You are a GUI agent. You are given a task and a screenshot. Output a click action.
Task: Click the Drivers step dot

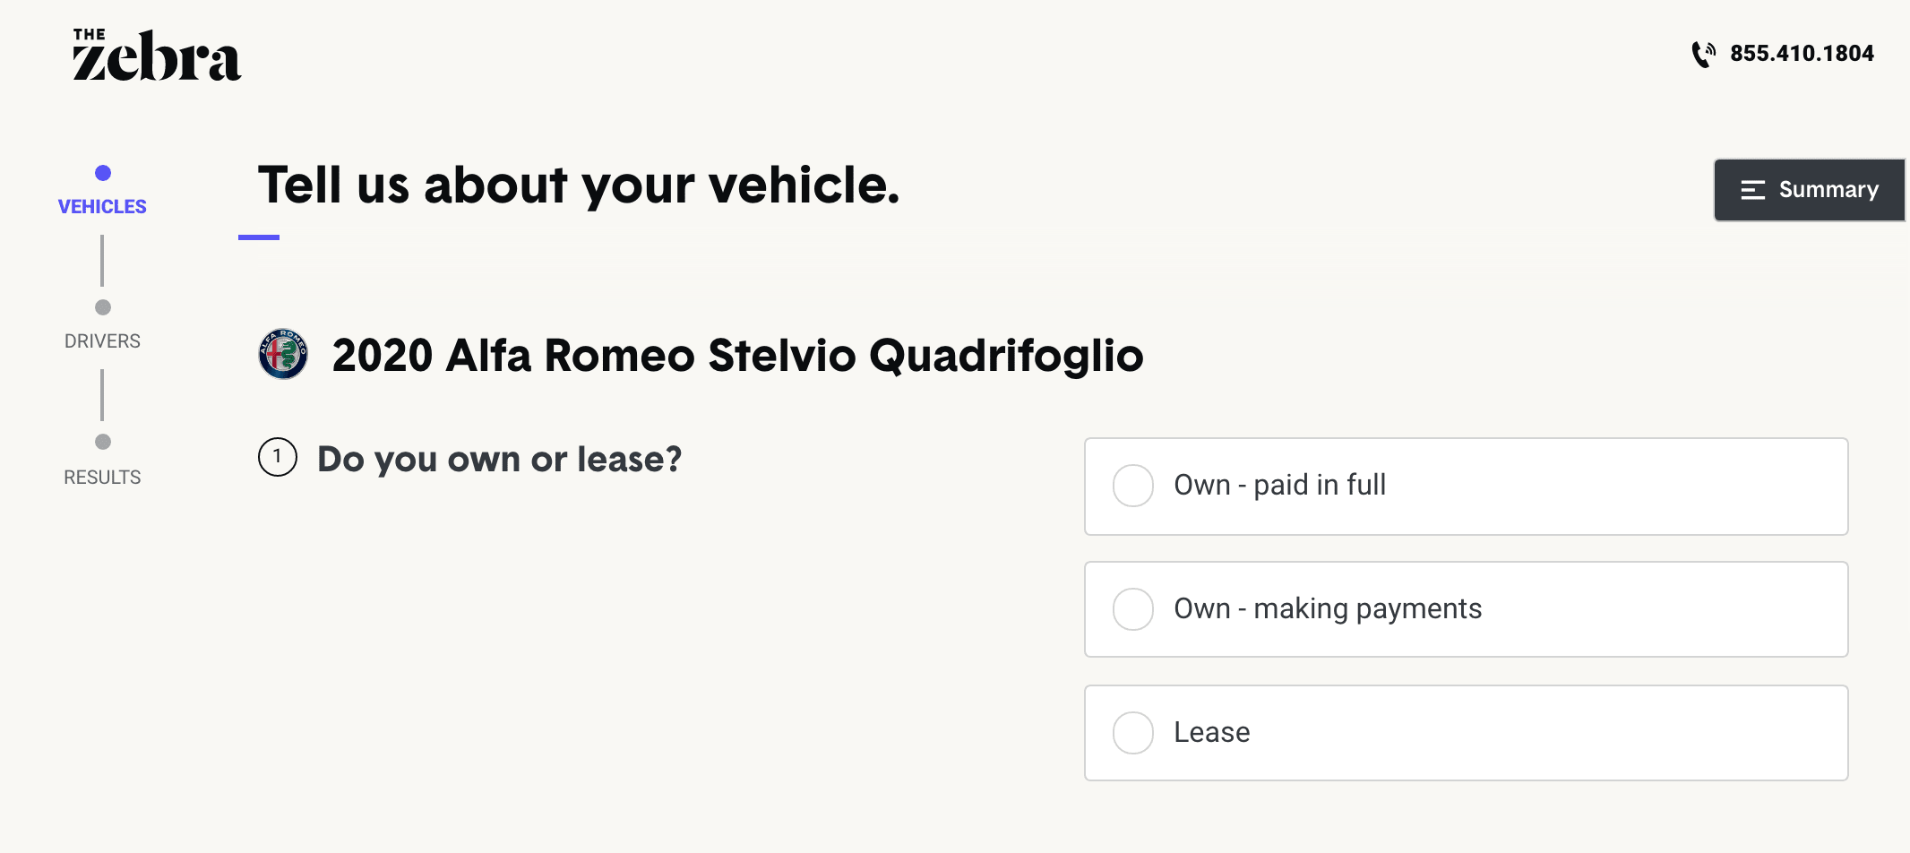(x=103, y=307)
